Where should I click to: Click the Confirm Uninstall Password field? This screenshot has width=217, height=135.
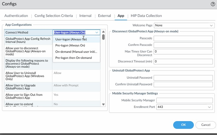(183, 84)
